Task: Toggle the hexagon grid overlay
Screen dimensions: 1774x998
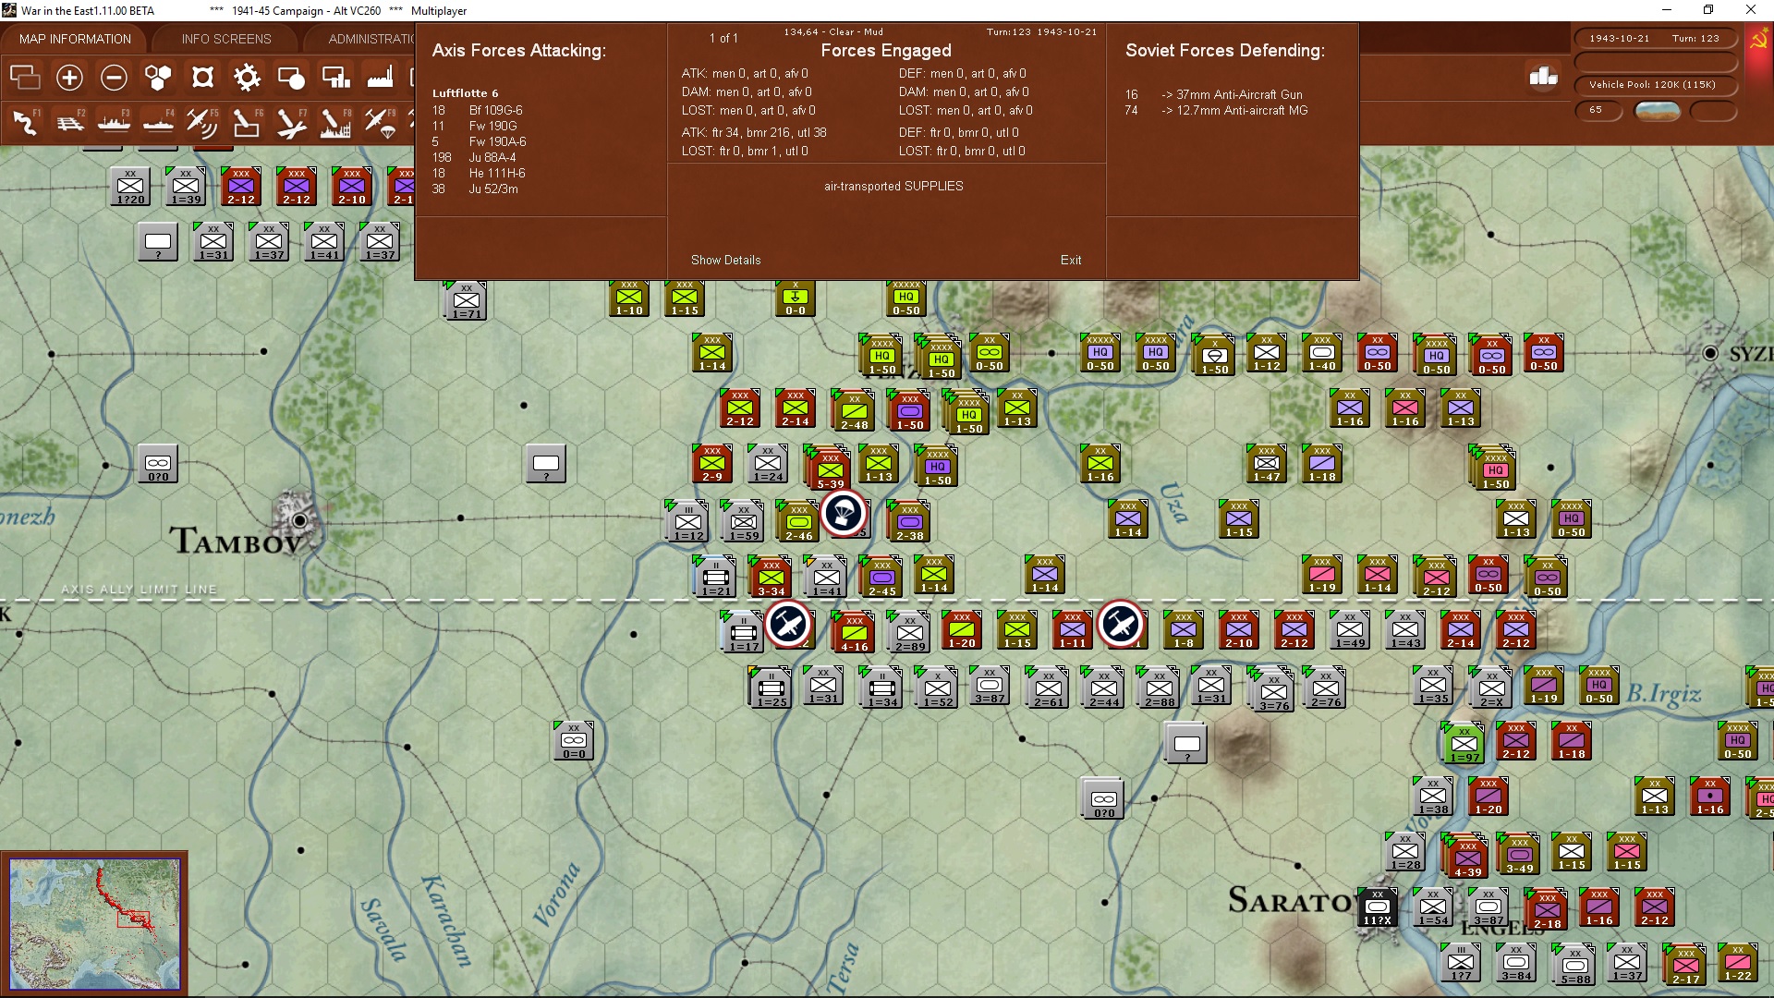Action: [x=158, y=79]
